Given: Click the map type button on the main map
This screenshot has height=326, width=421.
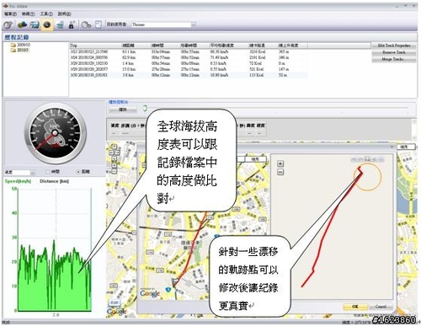Looking at the screenshot, I should point(405,147).
